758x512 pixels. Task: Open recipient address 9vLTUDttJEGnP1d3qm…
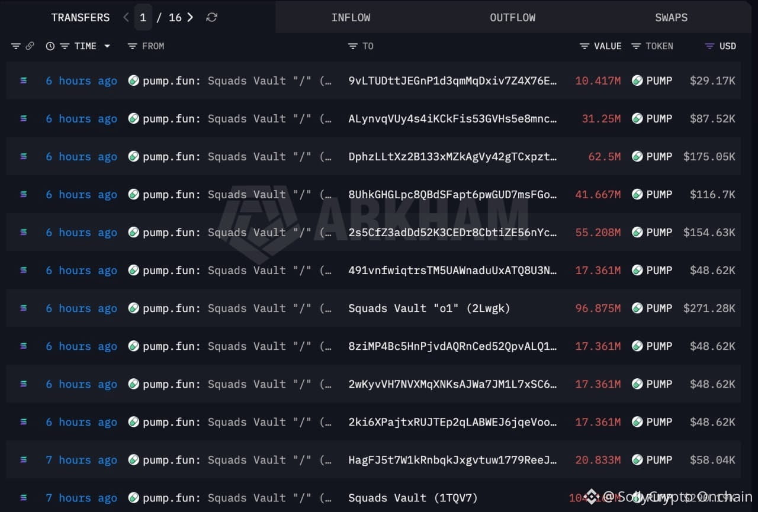coord(453,80)
